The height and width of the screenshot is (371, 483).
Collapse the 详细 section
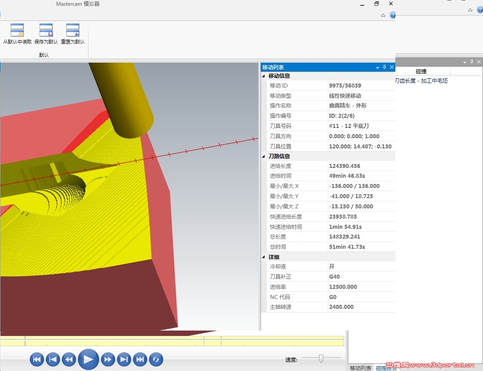point(263,257)
